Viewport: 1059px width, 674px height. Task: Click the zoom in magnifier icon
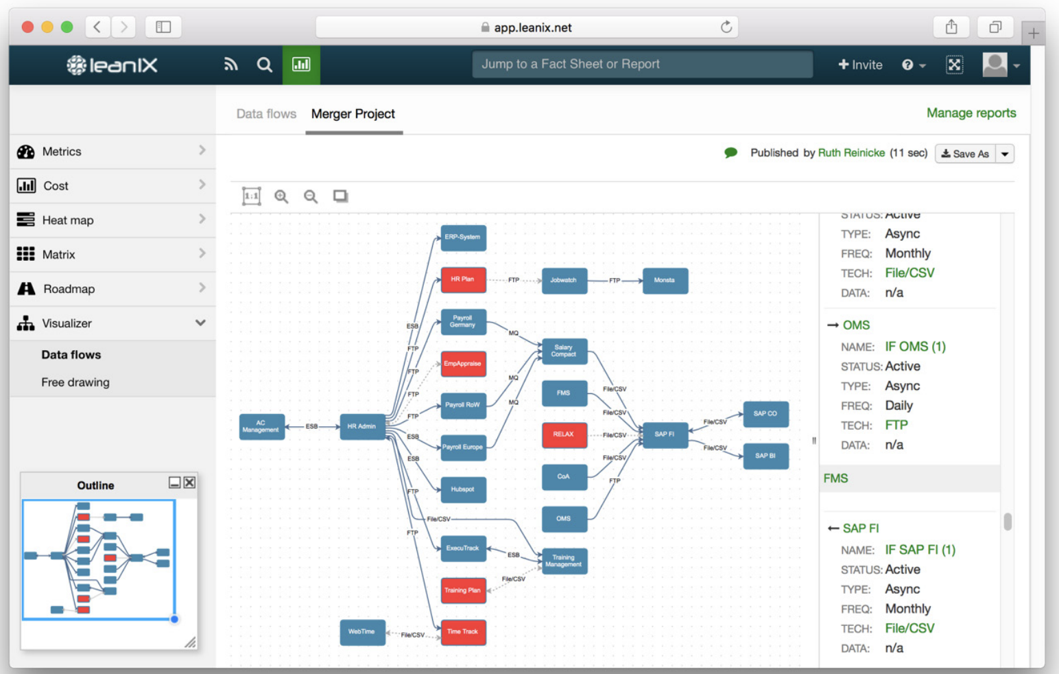pyautogui.click(x=281, y=196)
